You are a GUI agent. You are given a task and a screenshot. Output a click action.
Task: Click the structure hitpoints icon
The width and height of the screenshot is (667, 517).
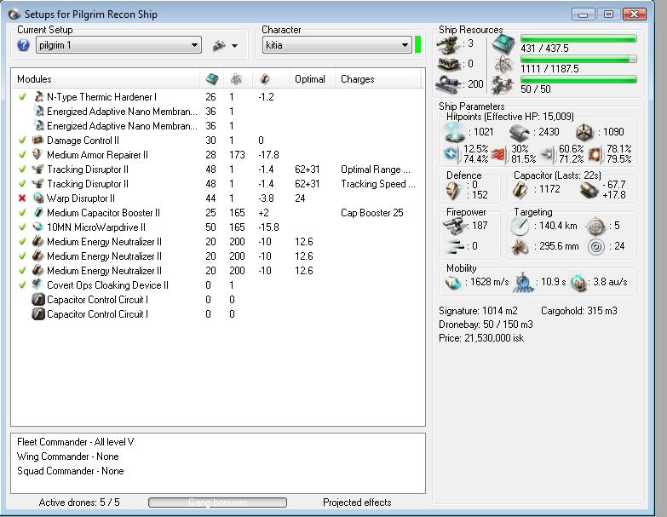584,133
